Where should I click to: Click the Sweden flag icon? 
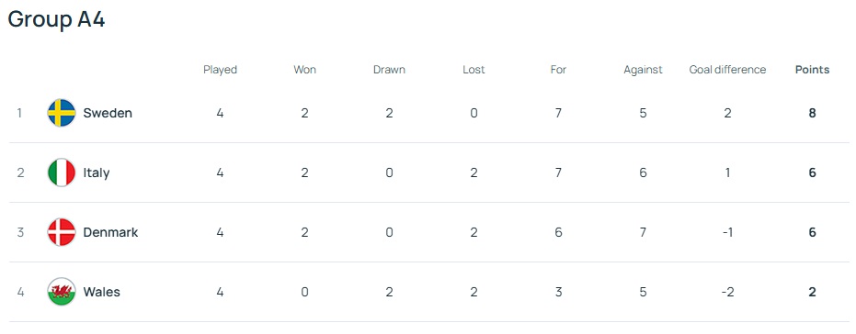point(62,113)
